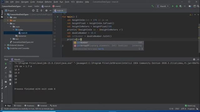Expand the out folder
Image resolution: width=200 pixels, height=112 pixels.
pos(8,21)
